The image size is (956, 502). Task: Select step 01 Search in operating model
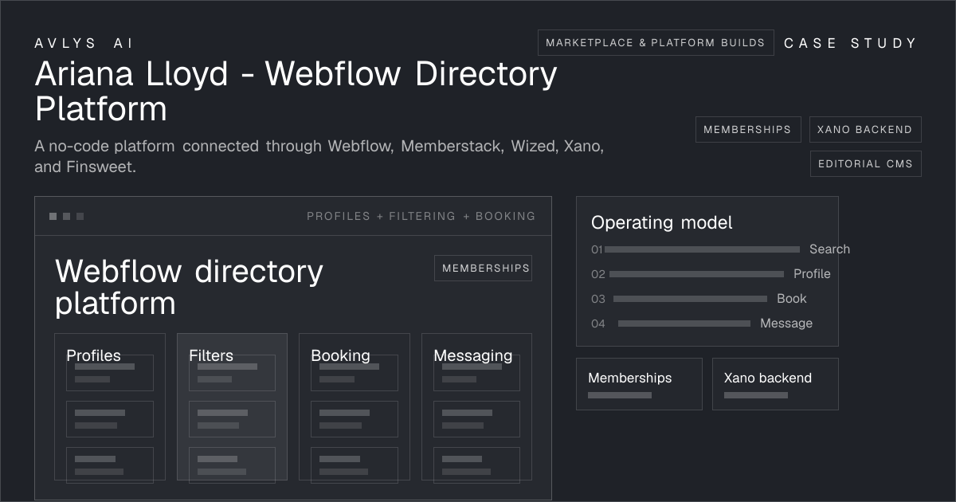tap(720, 249)
